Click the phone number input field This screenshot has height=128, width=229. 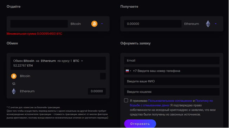172,71
